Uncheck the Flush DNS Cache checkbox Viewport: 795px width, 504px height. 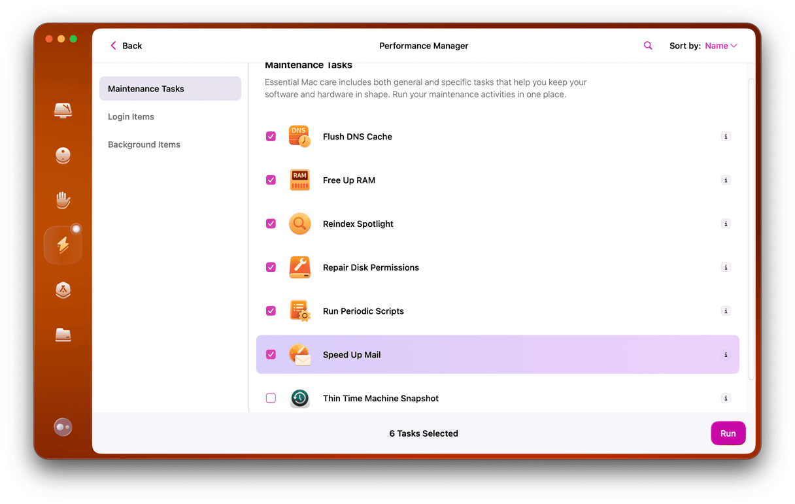271,137
